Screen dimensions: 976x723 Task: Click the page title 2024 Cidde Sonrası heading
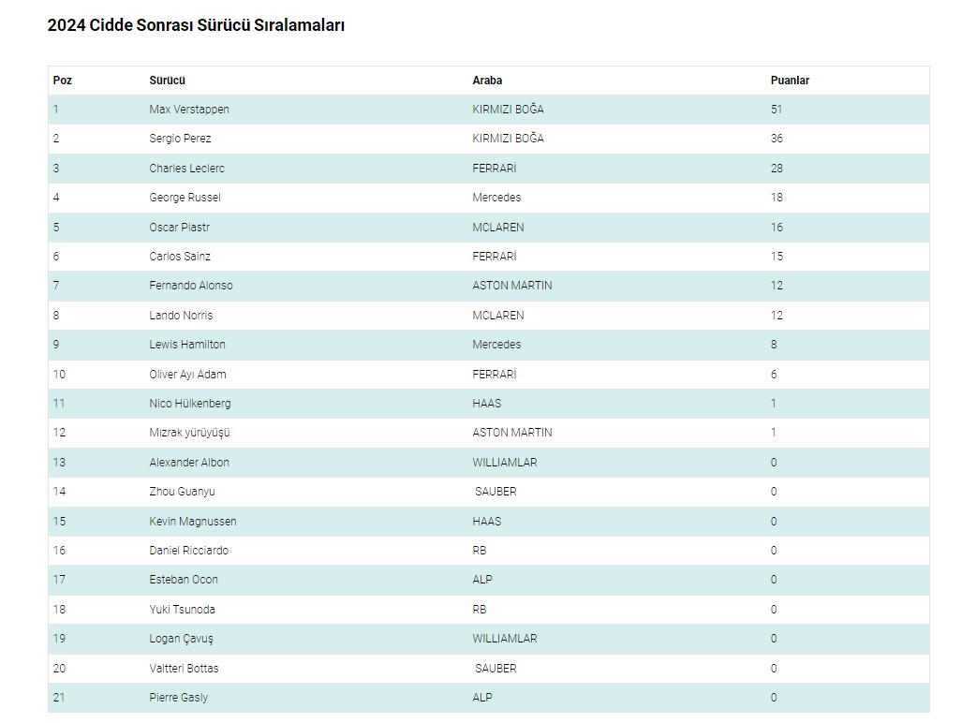tap(196, 25)
